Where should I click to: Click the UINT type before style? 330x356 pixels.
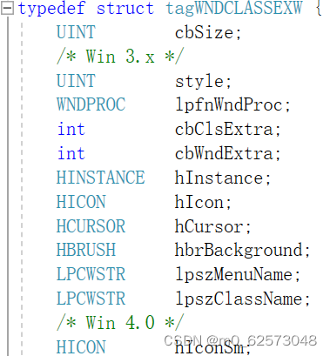pos(76,81)
